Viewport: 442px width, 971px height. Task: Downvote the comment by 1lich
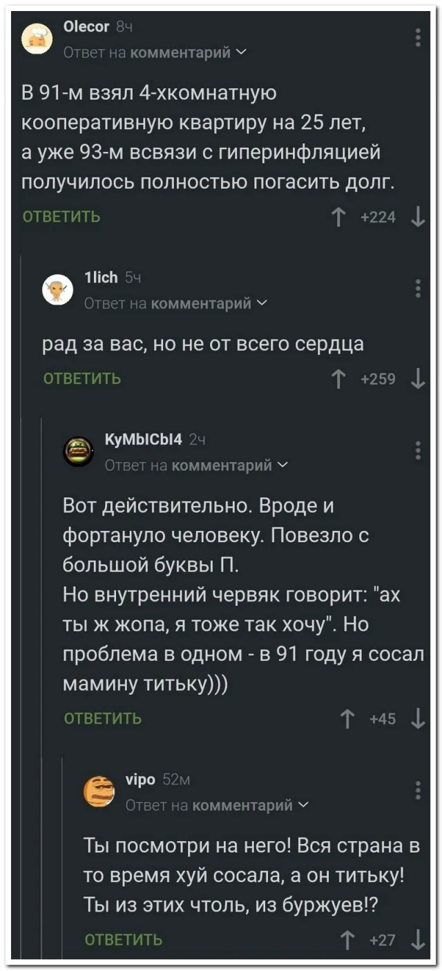pos(416,379)
